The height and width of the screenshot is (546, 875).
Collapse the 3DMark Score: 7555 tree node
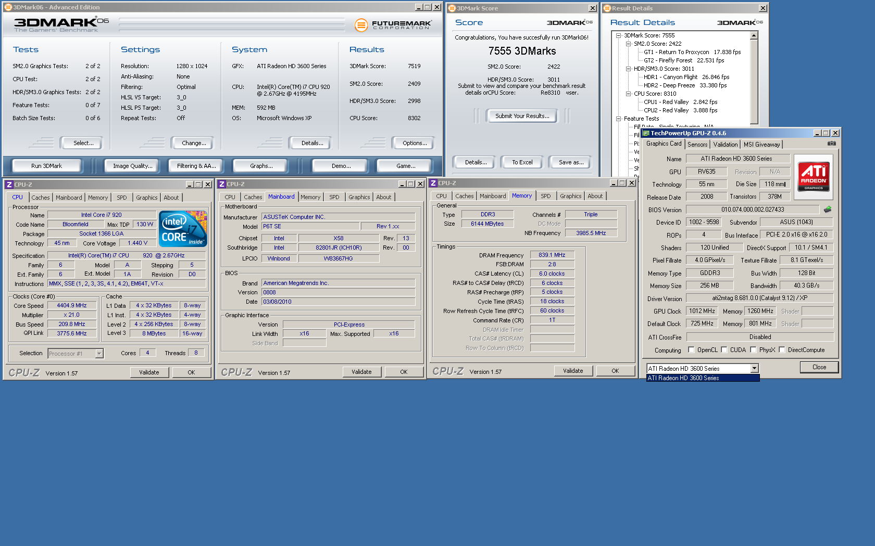click(618, 35)
